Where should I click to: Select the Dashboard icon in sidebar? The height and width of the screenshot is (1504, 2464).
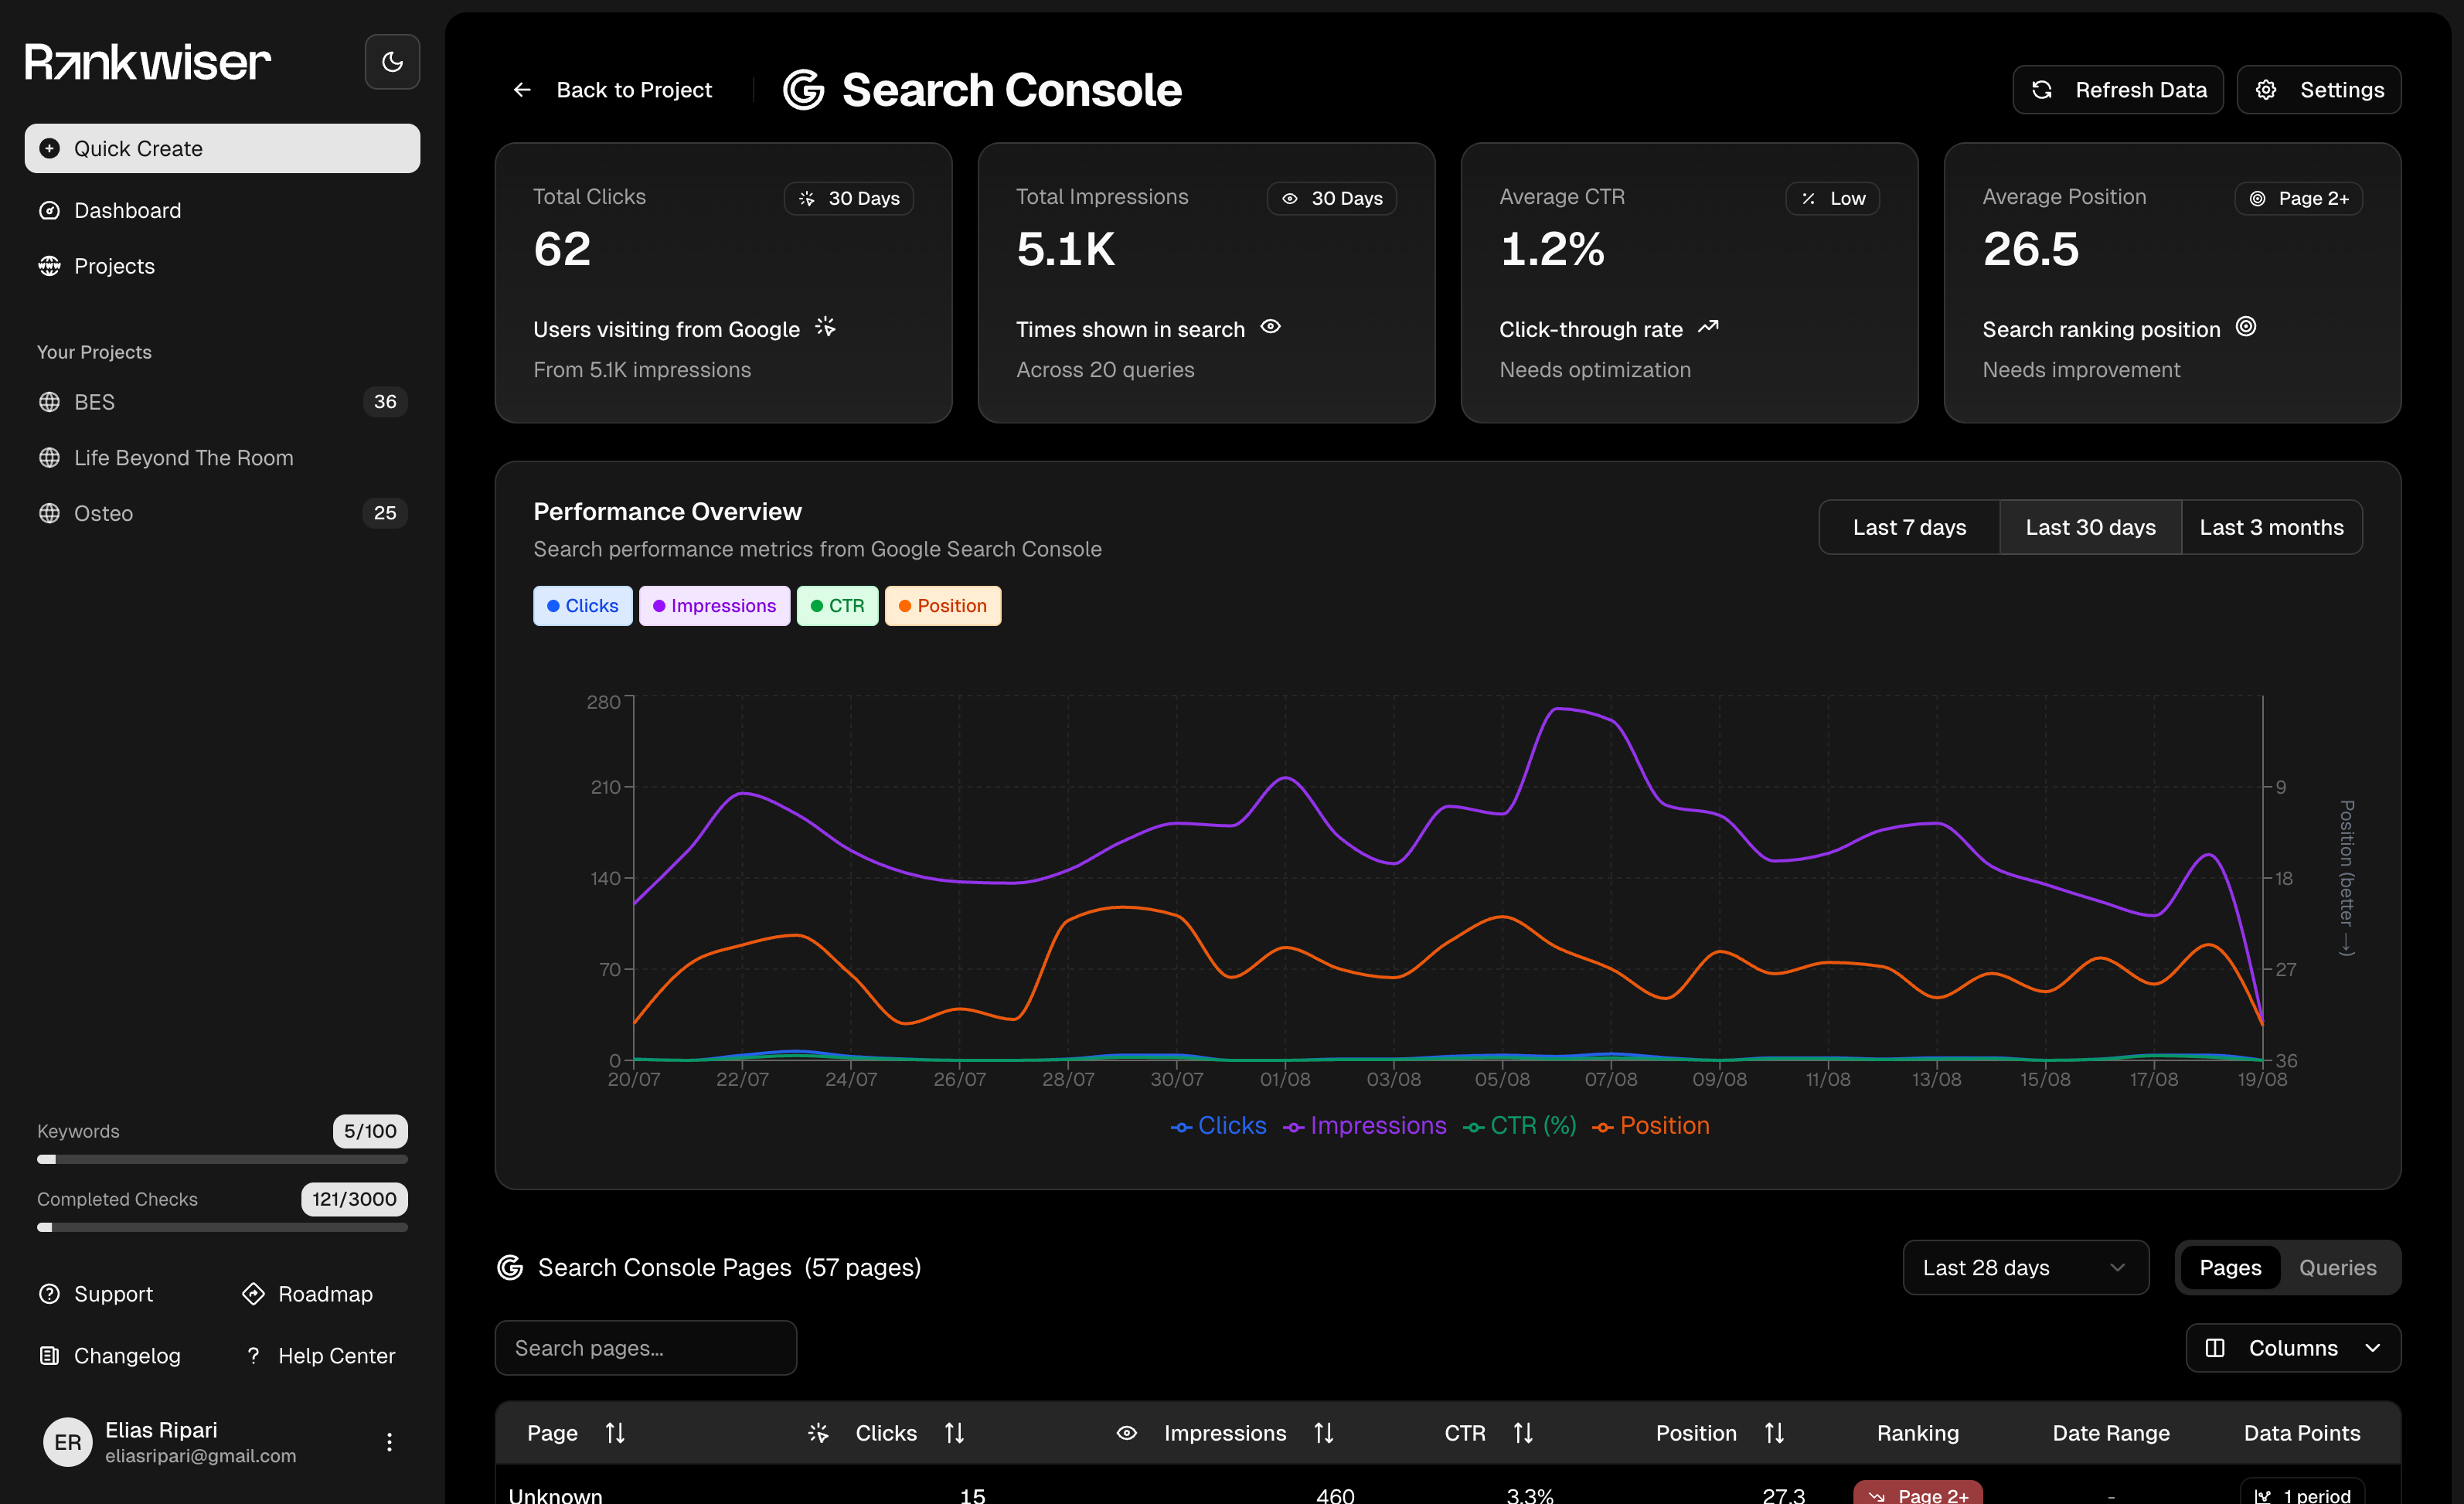pos(49,210)
